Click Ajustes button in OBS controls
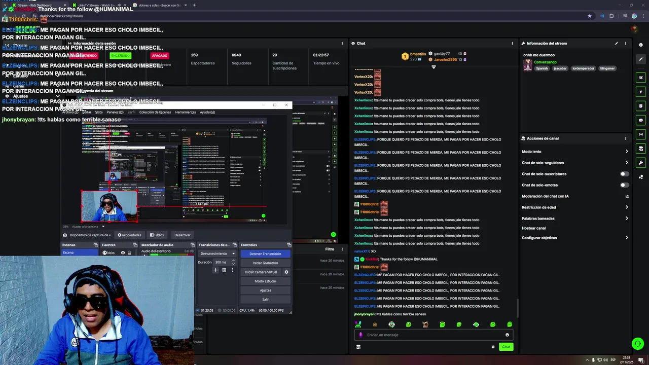Viewport: 649px width, 365px height. pyautogui.click(x=265, y=290)
